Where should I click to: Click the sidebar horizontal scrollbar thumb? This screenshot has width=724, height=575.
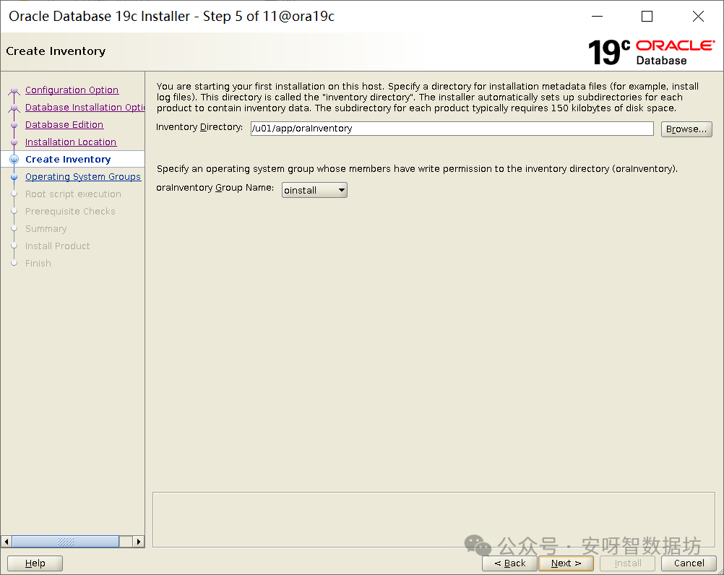click(66, 541)
